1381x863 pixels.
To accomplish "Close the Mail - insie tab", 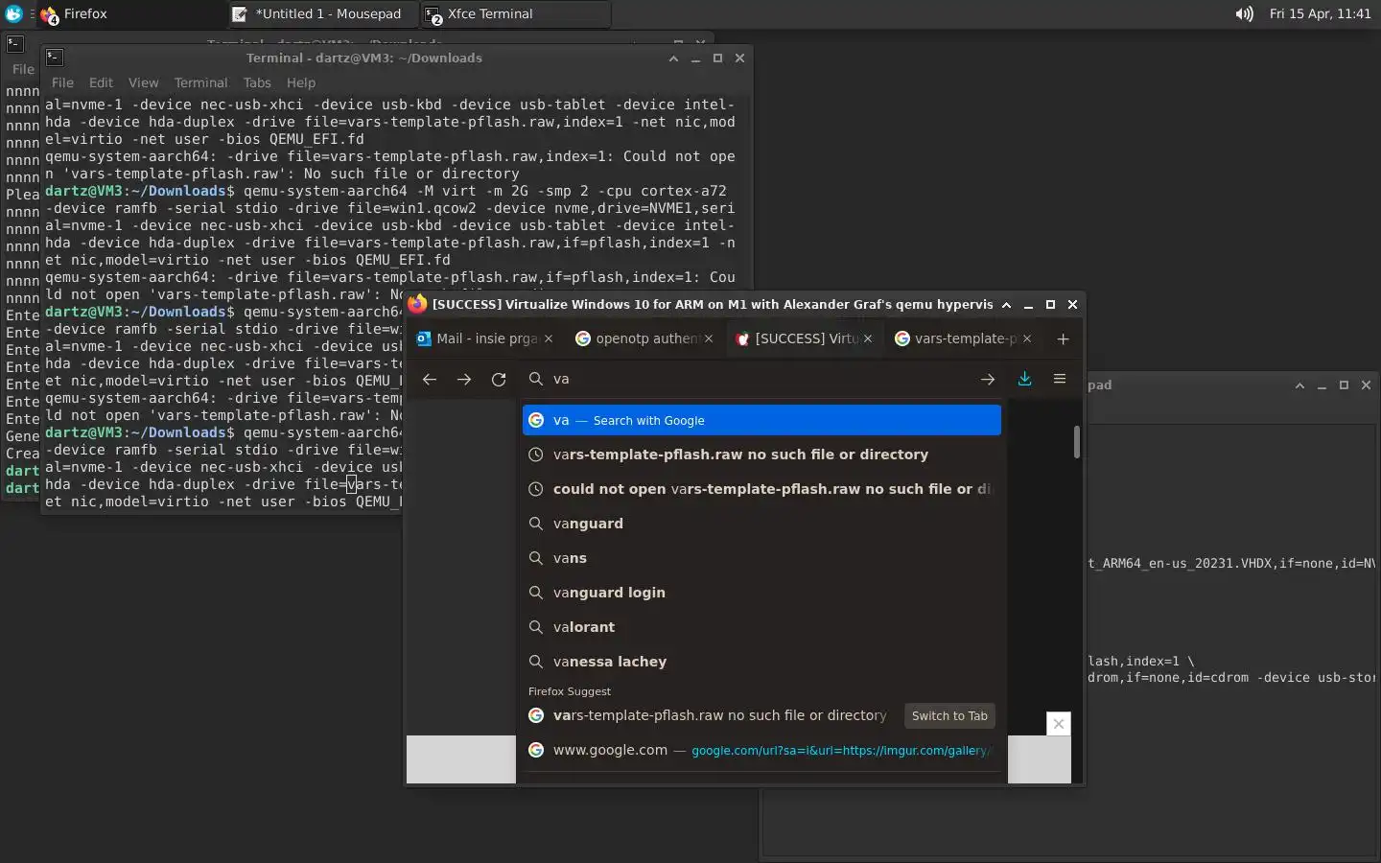I will click(x=549, y=338).
